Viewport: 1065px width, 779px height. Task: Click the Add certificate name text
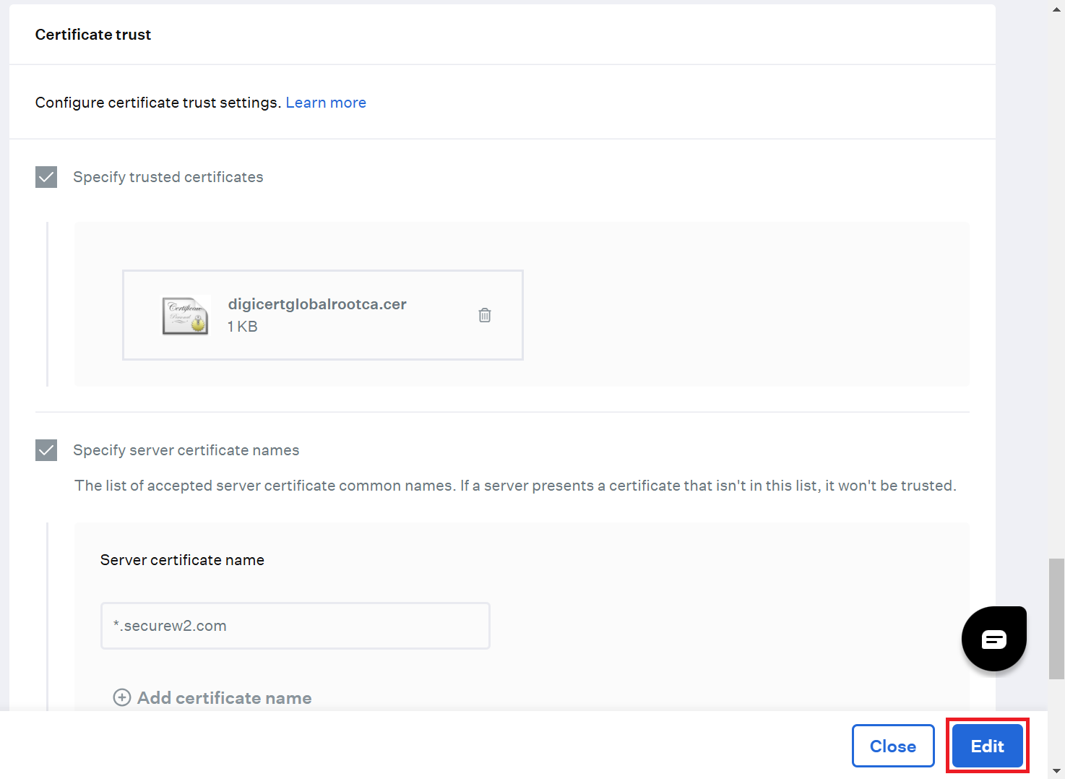[x=225, y=698]
